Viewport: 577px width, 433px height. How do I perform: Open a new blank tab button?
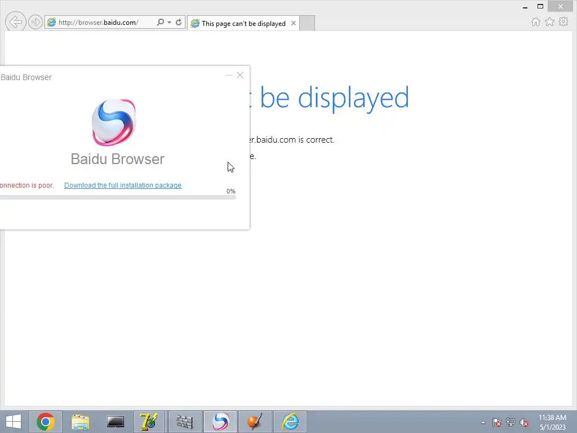pos(307,23)
